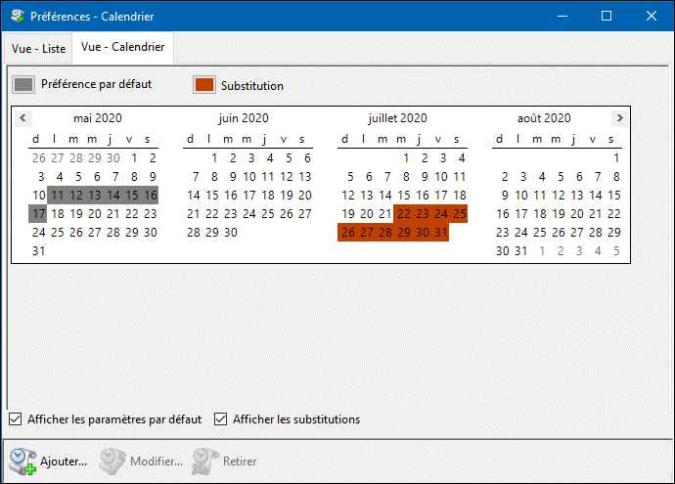This screenshot has height=484, width=675.
Task: Click the orange Substitution color swatch
Action: point(203,85)
